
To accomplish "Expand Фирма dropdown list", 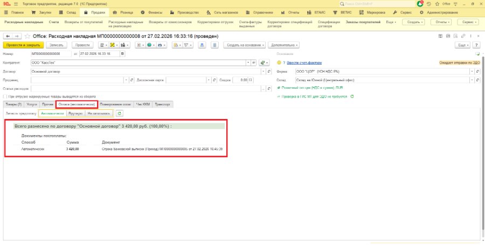I will 472,72.
